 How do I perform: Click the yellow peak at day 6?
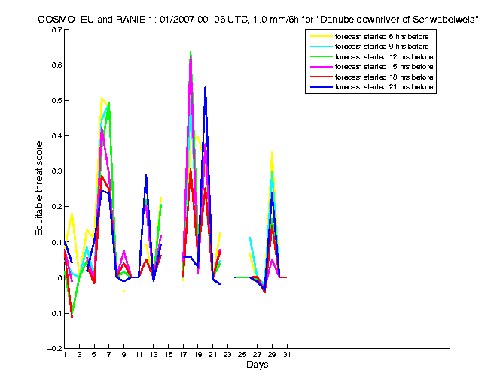click(102, 99)
